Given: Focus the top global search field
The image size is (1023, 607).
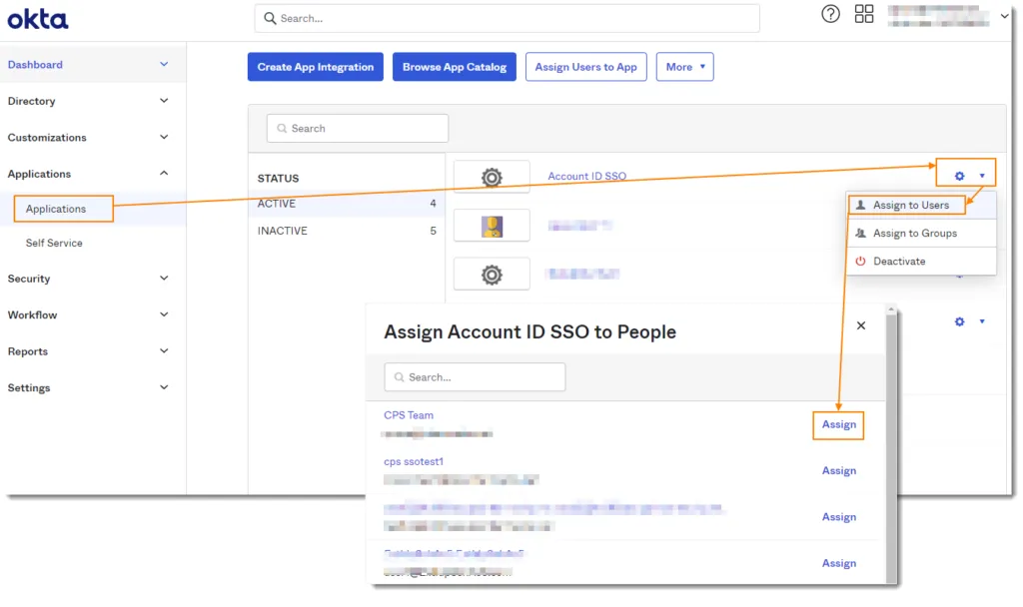Looking at the screenshot, I should click(x=507, y=18).
